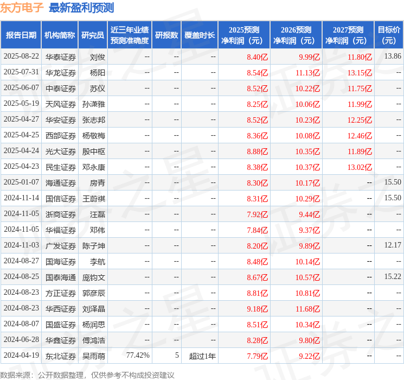
Task: Select the 研究员 column header
Action: [x=93, y=35]
